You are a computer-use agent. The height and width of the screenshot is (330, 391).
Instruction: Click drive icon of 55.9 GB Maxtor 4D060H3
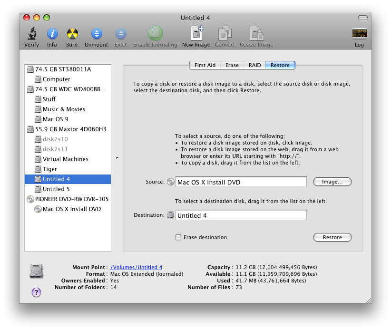(x=30, y=129)
